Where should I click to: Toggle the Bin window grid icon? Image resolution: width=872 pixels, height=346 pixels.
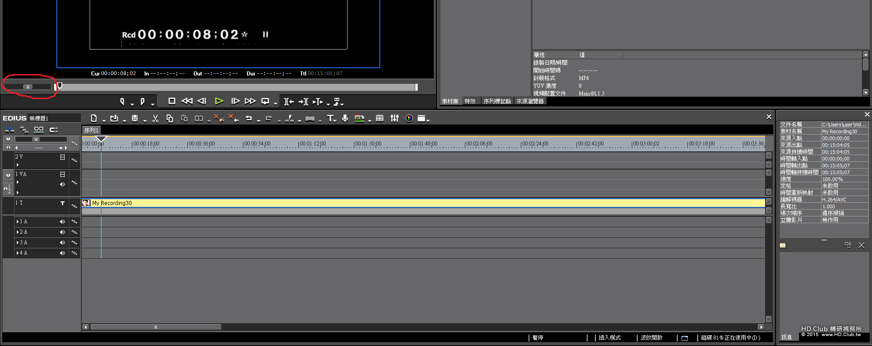(380, 118)
